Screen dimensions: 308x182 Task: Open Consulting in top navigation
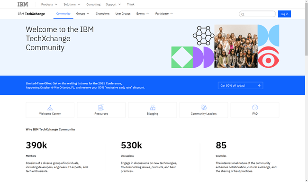coord(93,4)
